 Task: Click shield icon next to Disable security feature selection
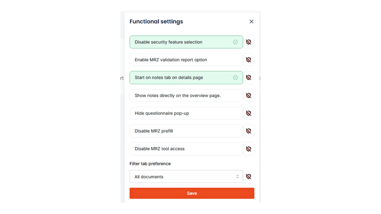(x=249, y=42)
